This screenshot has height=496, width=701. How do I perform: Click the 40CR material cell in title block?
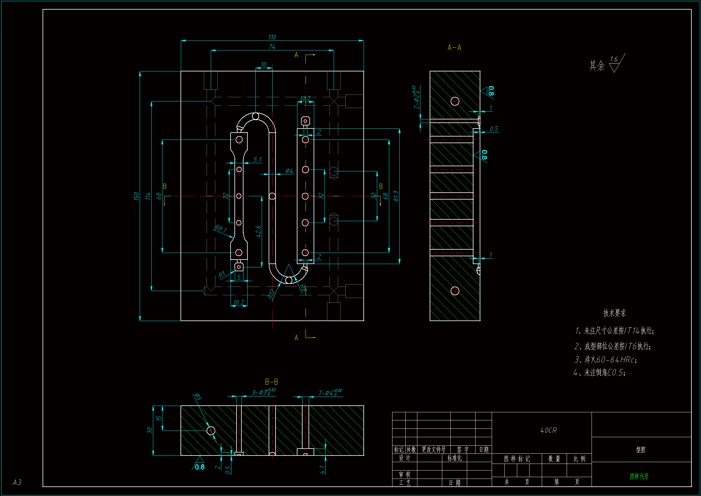548,430
